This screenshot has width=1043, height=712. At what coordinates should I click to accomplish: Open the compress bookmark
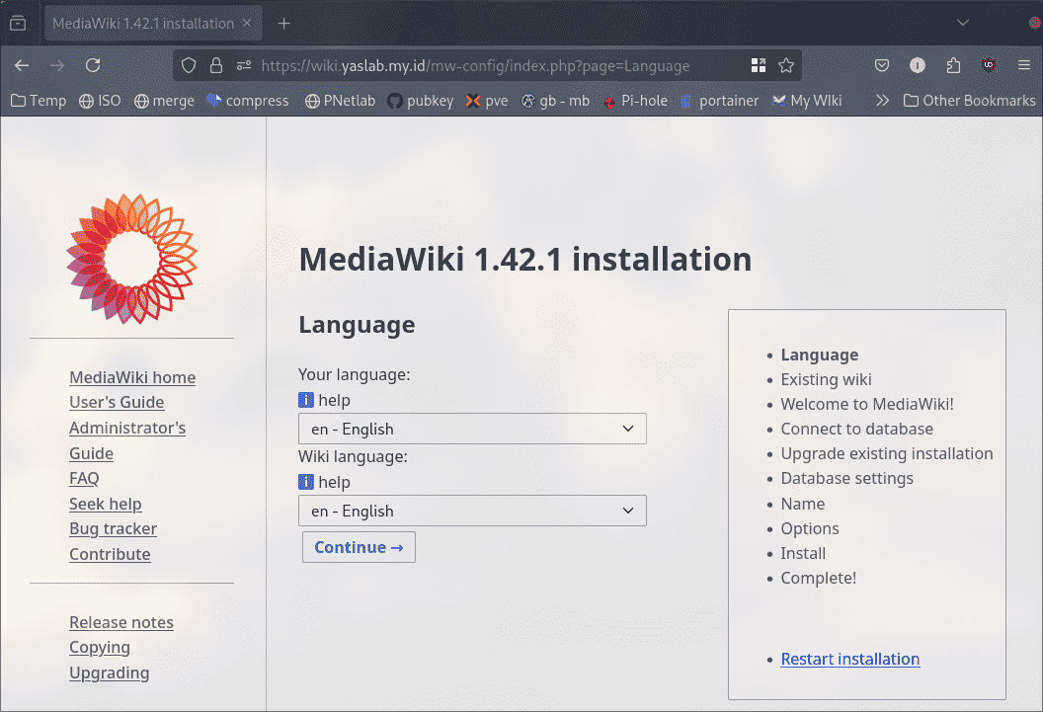pos(248,101)
